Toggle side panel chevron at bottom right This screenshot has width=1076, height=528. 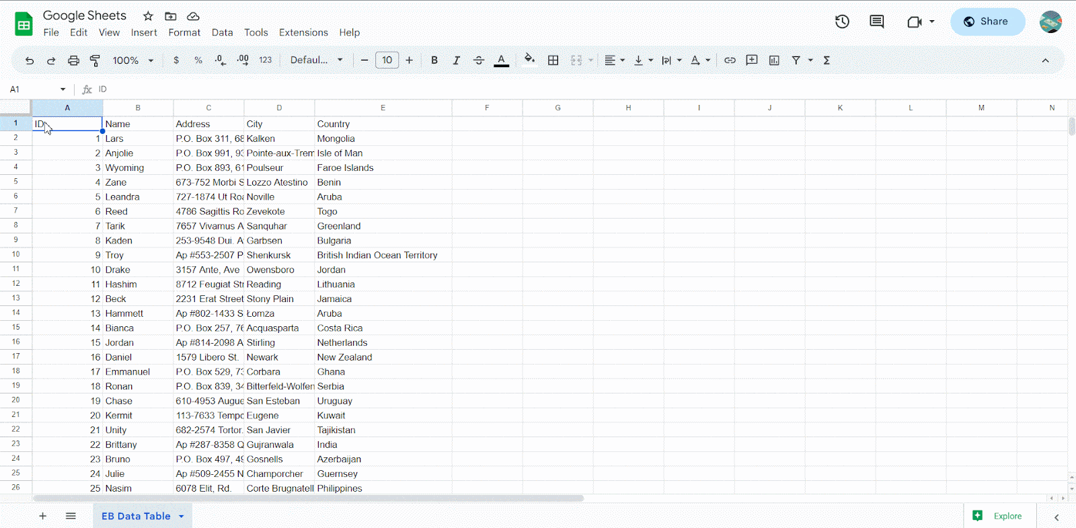pyautogui.click(x=1056, y=517)
